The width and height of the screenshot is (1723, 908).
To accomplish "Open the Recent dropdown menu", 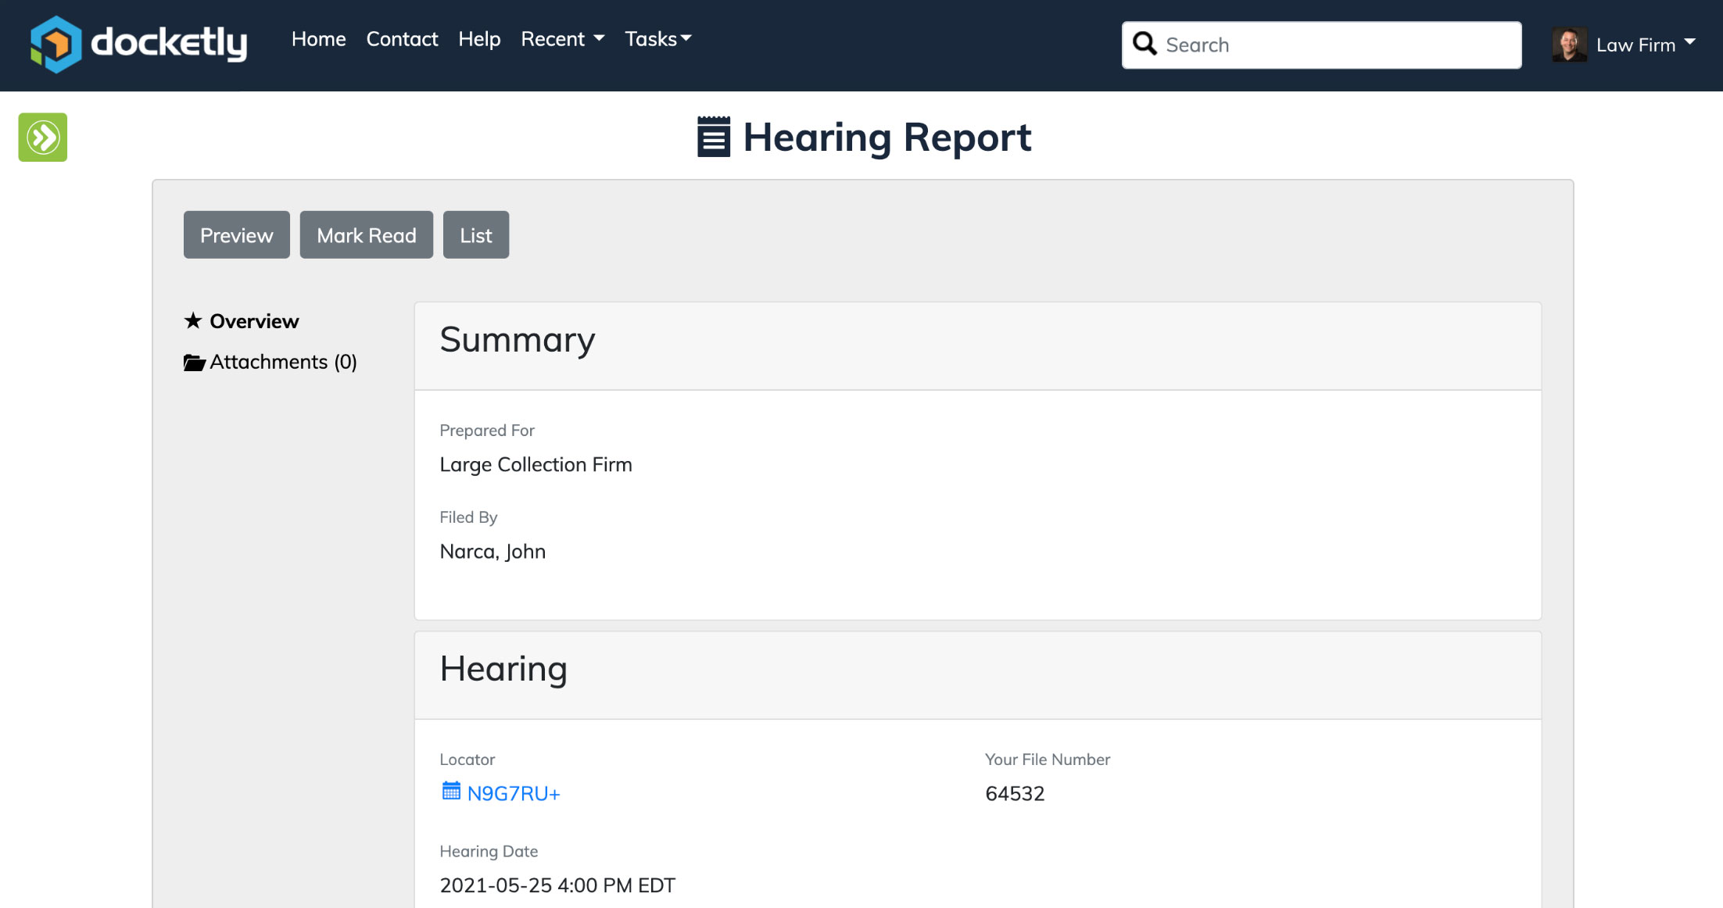I will tap(563, 39).
